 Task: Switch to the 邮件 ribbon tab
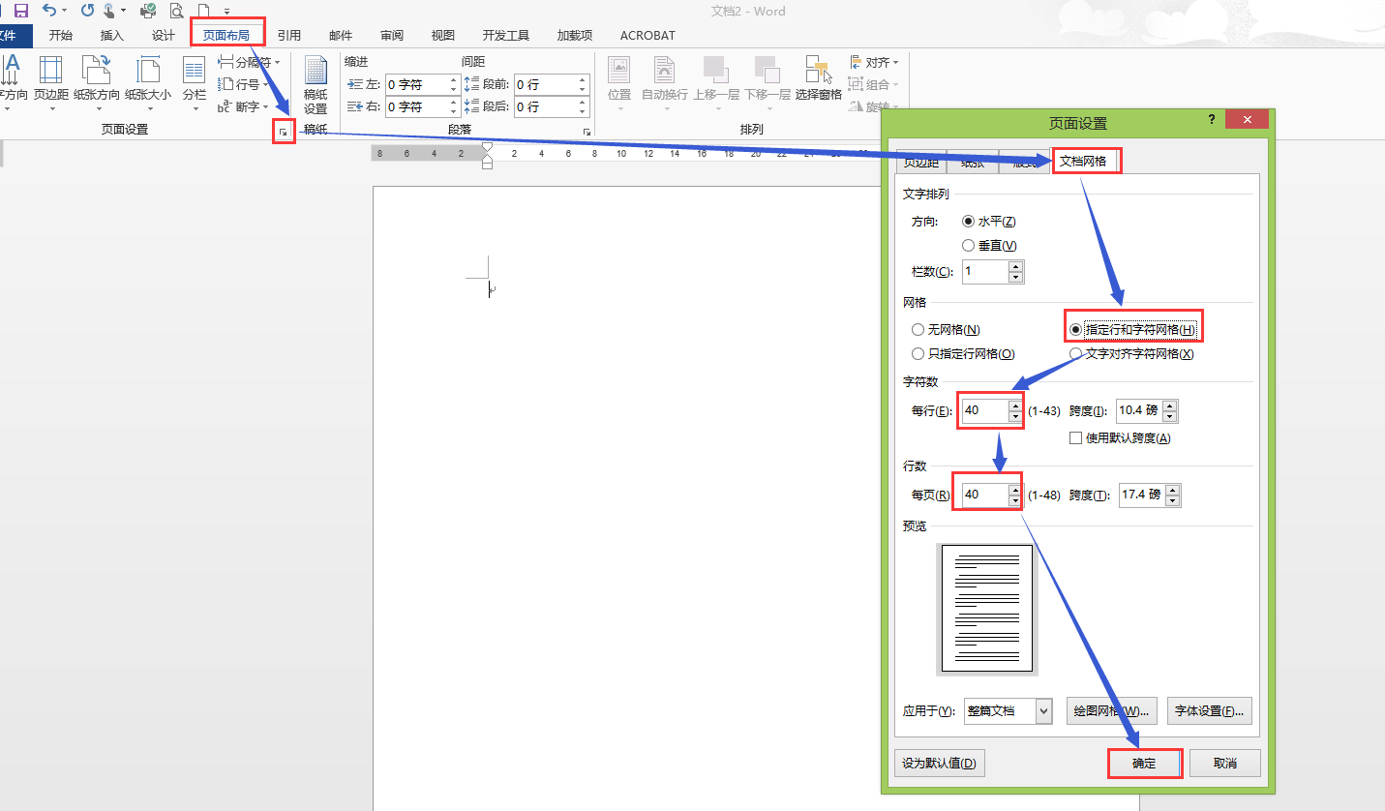pos(341,35)
